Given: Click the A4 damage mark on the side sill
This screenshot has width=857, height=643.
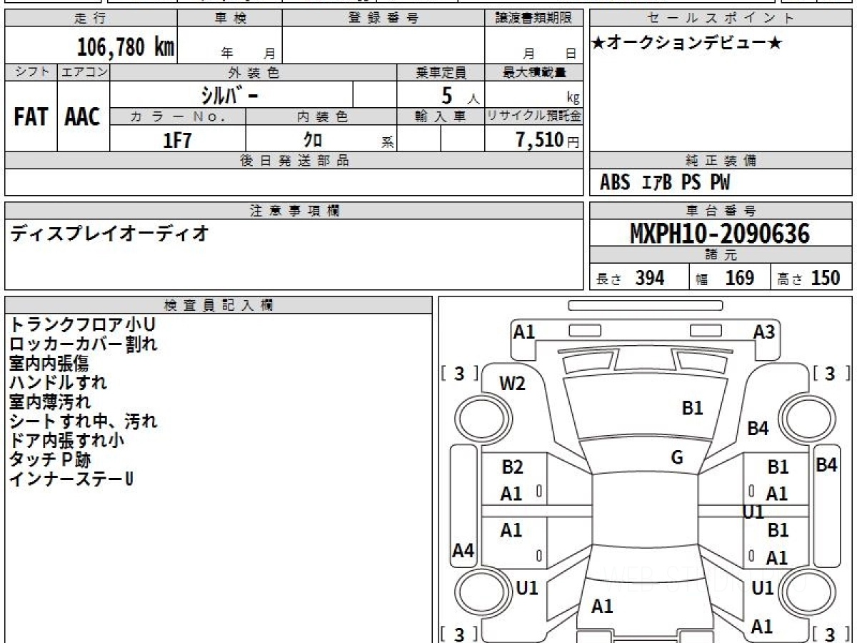Looking at the screenshot, I should coord(463,551).
